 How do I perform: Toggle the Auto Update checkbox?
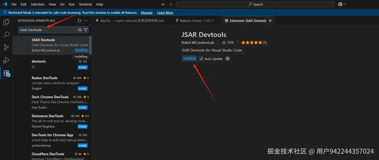point(201,59)
